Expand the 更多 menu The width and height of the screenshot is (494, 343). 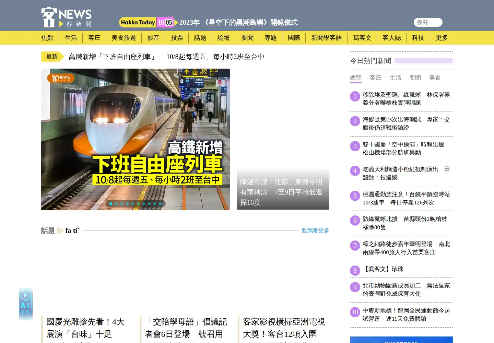(442, 38)
